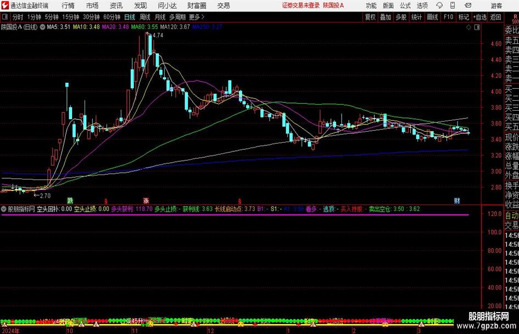Click the MA5: 3.51 label

coord(59,27)
